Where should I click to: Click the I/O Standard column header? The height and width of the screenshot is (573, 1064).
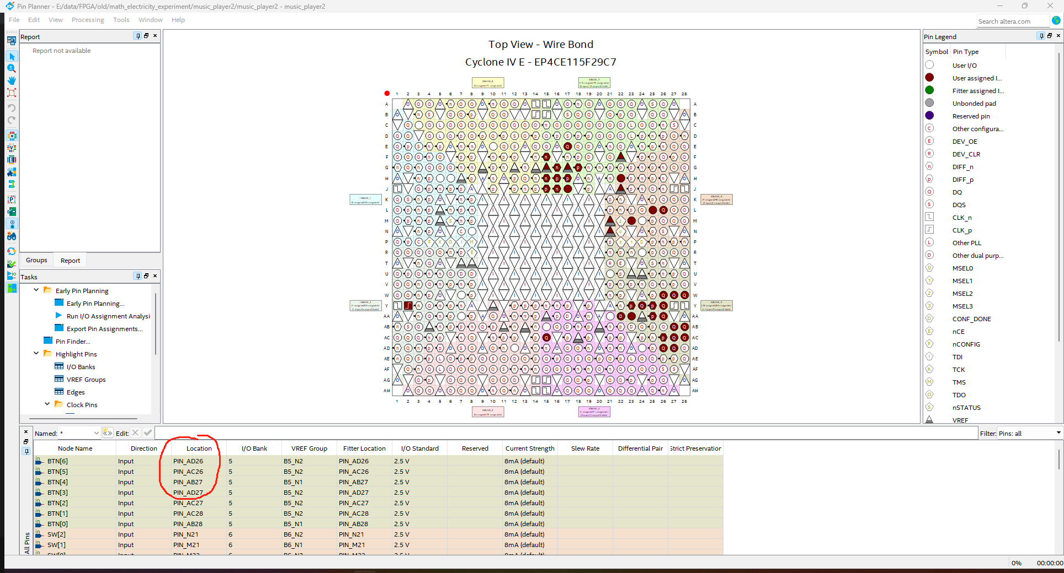point(420,448)
